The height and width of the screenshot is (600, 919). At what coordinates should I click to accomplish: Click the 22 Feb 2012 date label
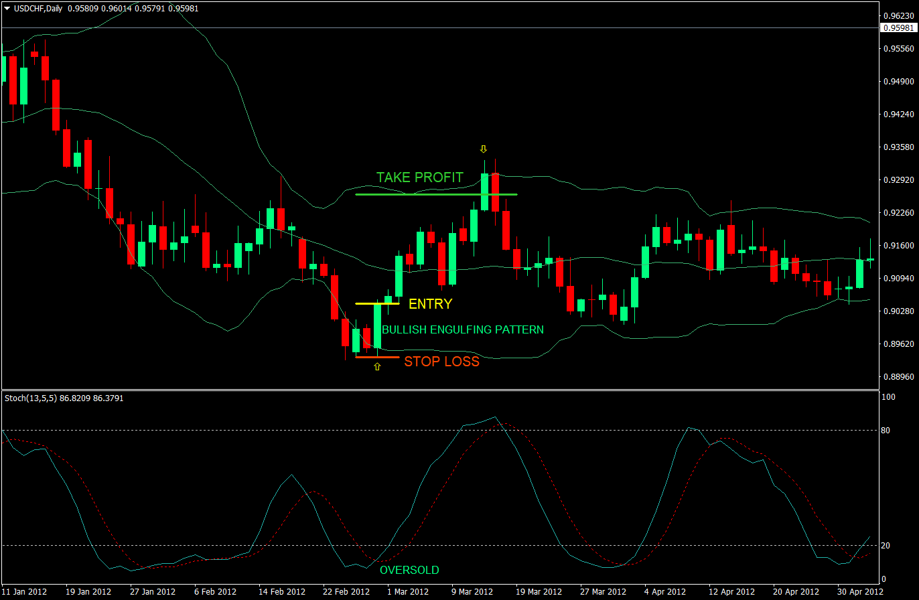tap(346, 592)
